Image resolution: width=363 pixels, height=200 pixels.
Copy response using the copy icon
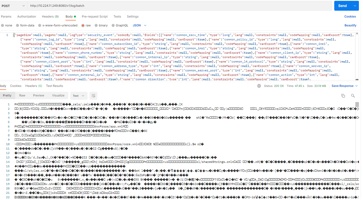[x=343, y=96]
